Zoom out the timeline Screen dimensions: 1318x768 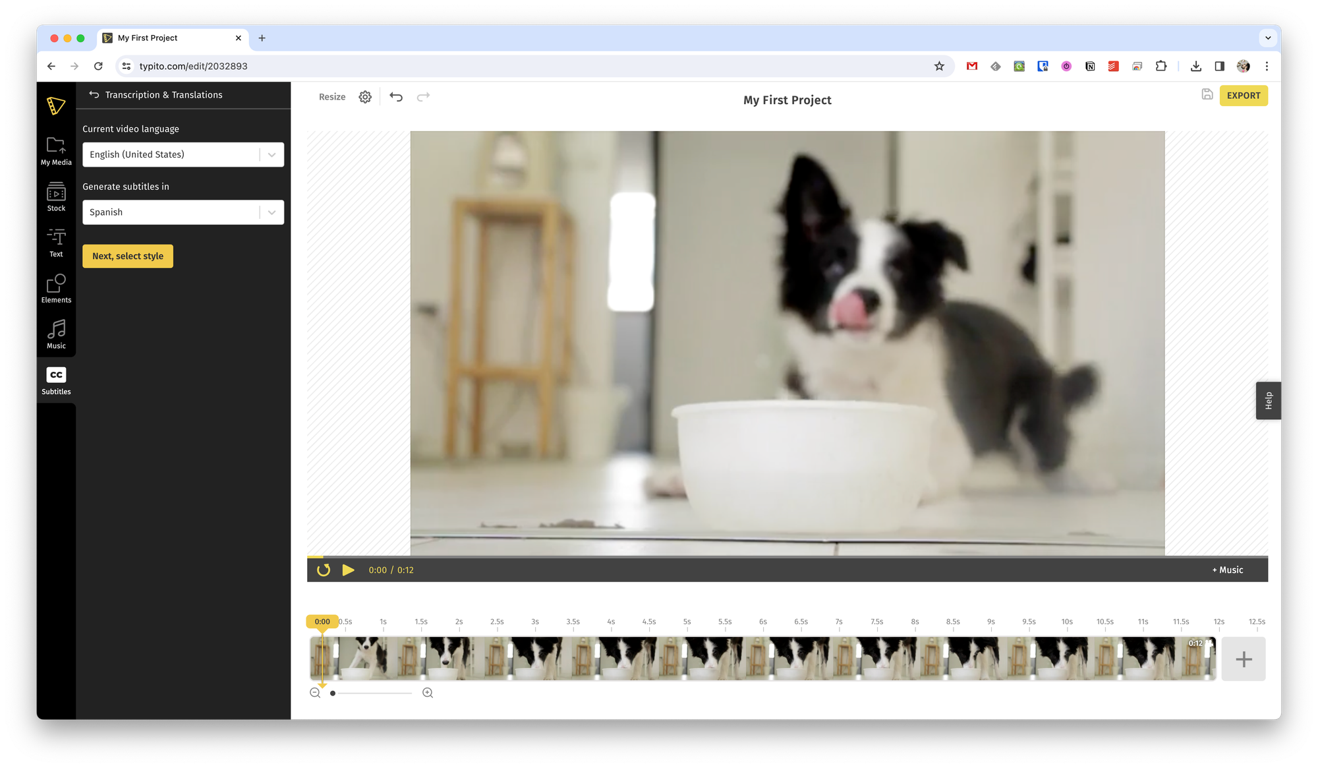(x=315, y=693)
